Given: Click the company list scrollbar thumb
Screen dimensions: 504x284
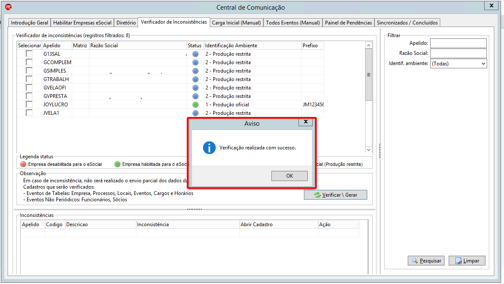Looking at the screenshot, I should pos(369,75).
